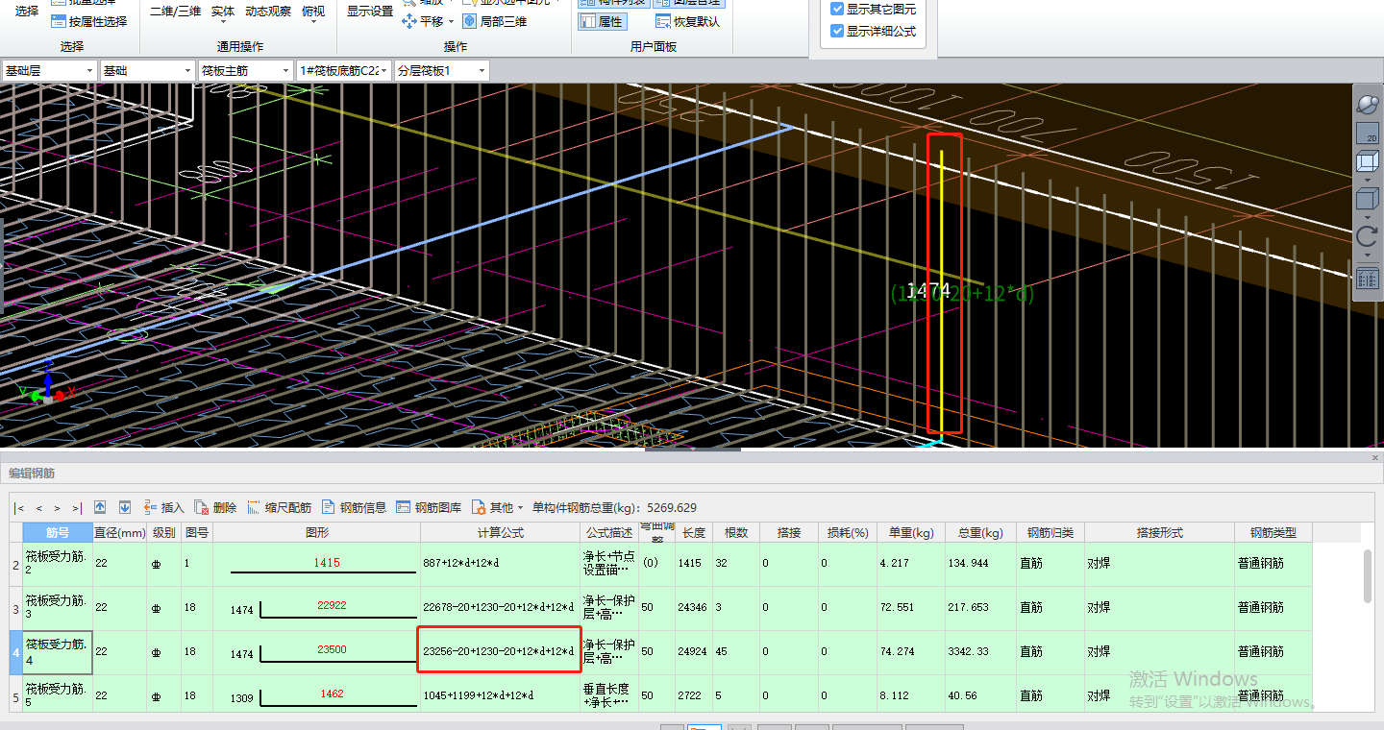
Task: Click unit weight 8.112 cell
Action: click(911, 694)
